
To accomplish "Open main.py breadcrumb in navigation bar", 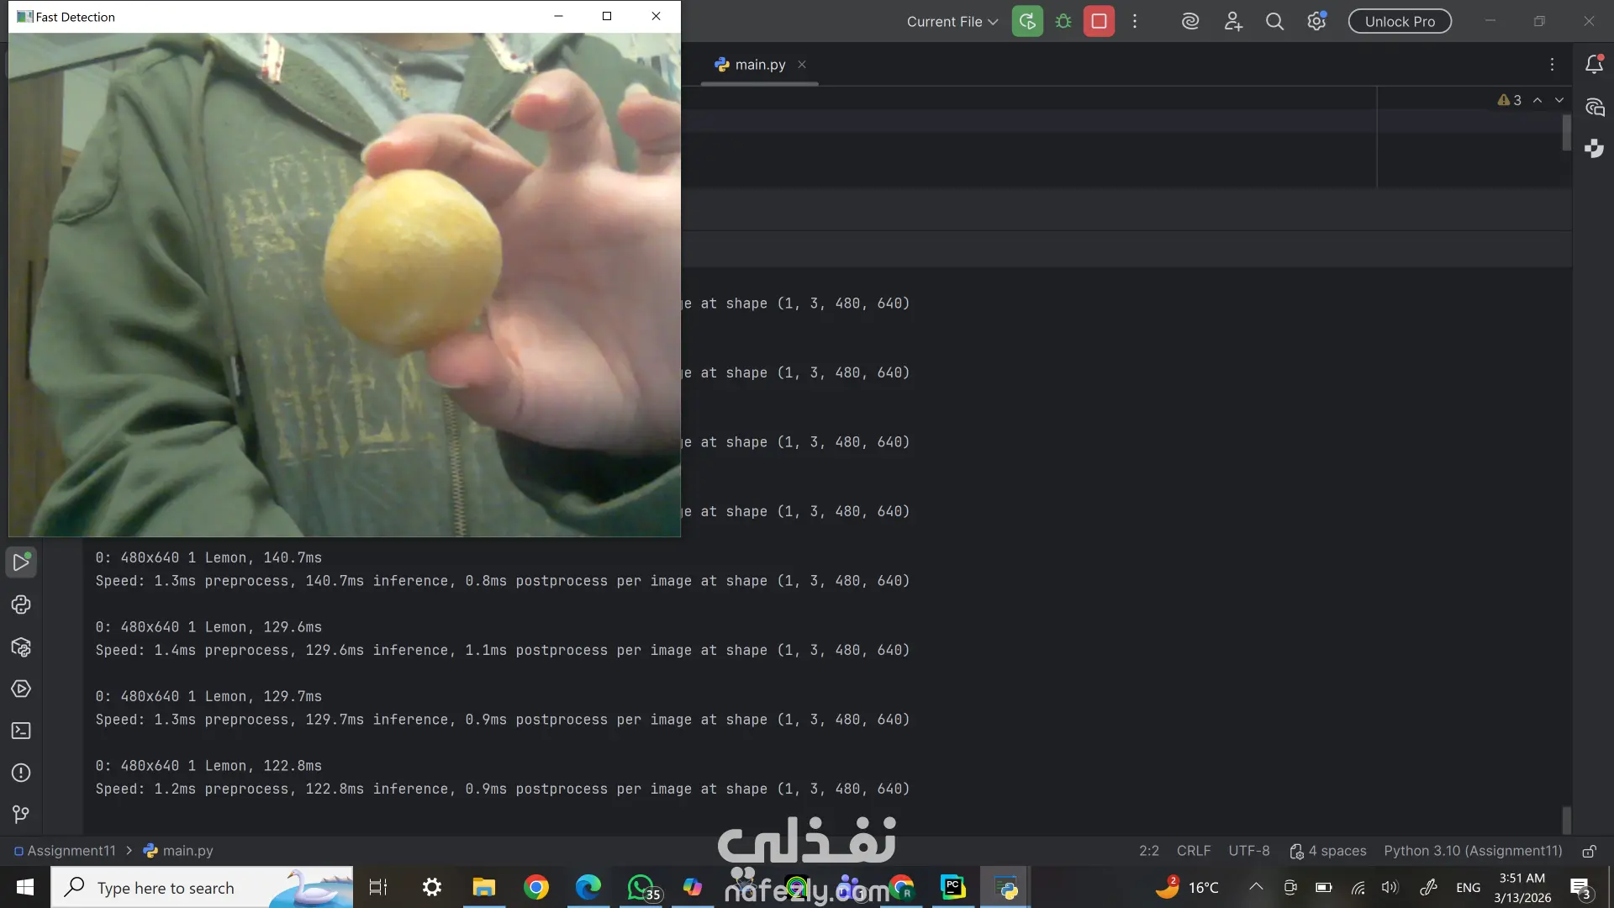I will point(187,851).
